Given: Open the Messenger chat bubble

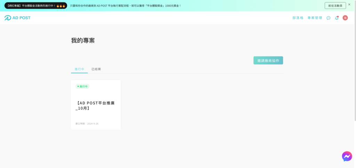Looking at the screenshot, I should [347, 156].
